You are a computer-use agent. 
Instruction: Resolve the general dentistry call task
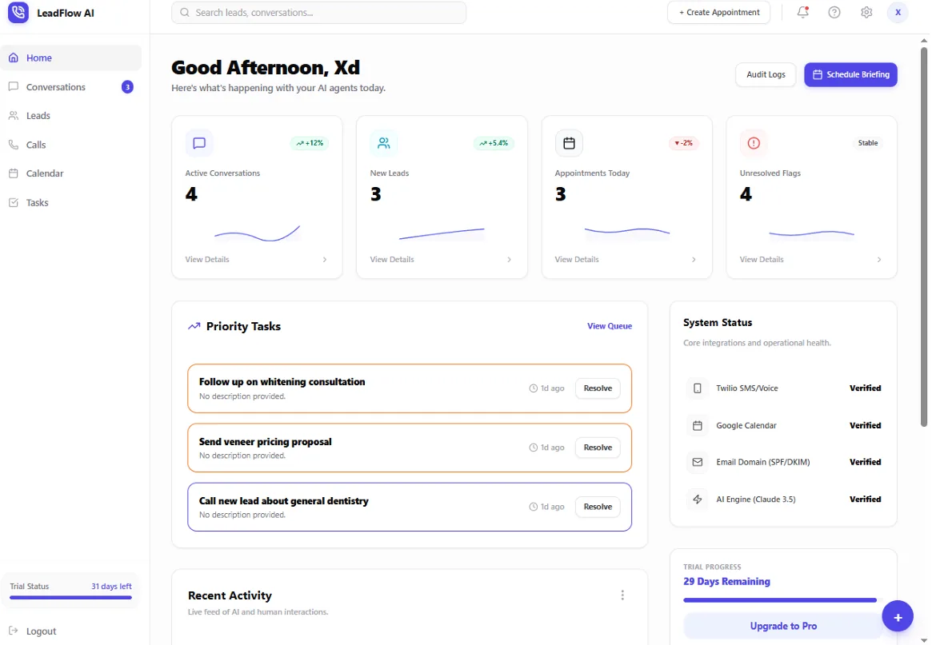point(598,507)
